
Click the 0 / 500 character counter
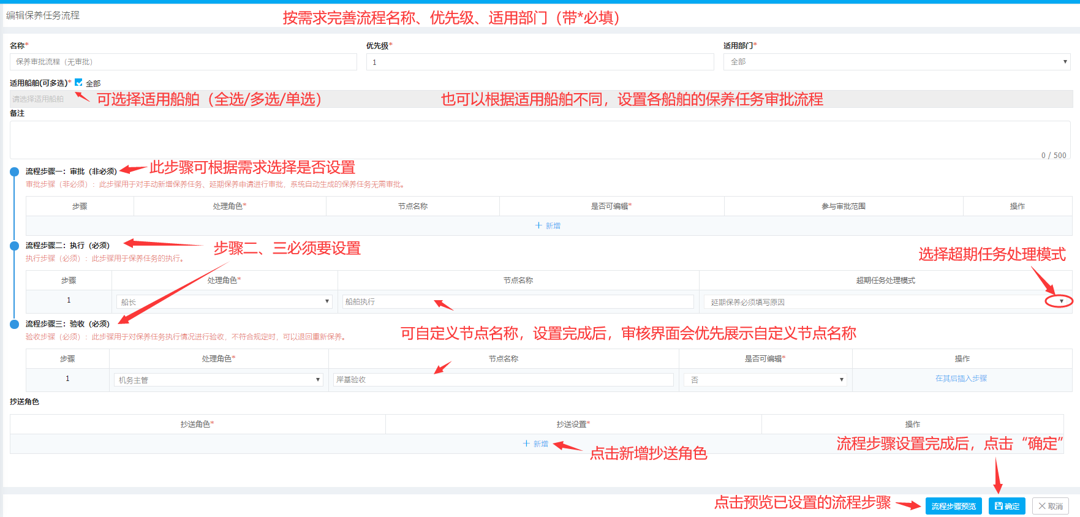[1054, 155]
